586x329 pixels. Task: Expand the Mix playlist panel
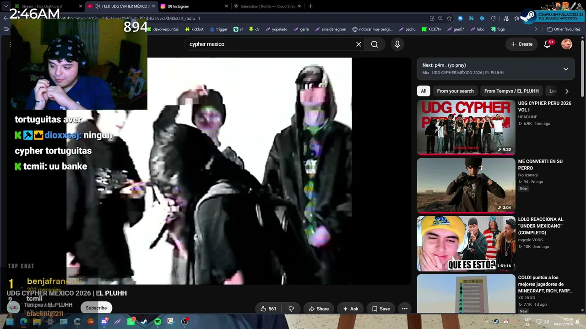(566, 69)
